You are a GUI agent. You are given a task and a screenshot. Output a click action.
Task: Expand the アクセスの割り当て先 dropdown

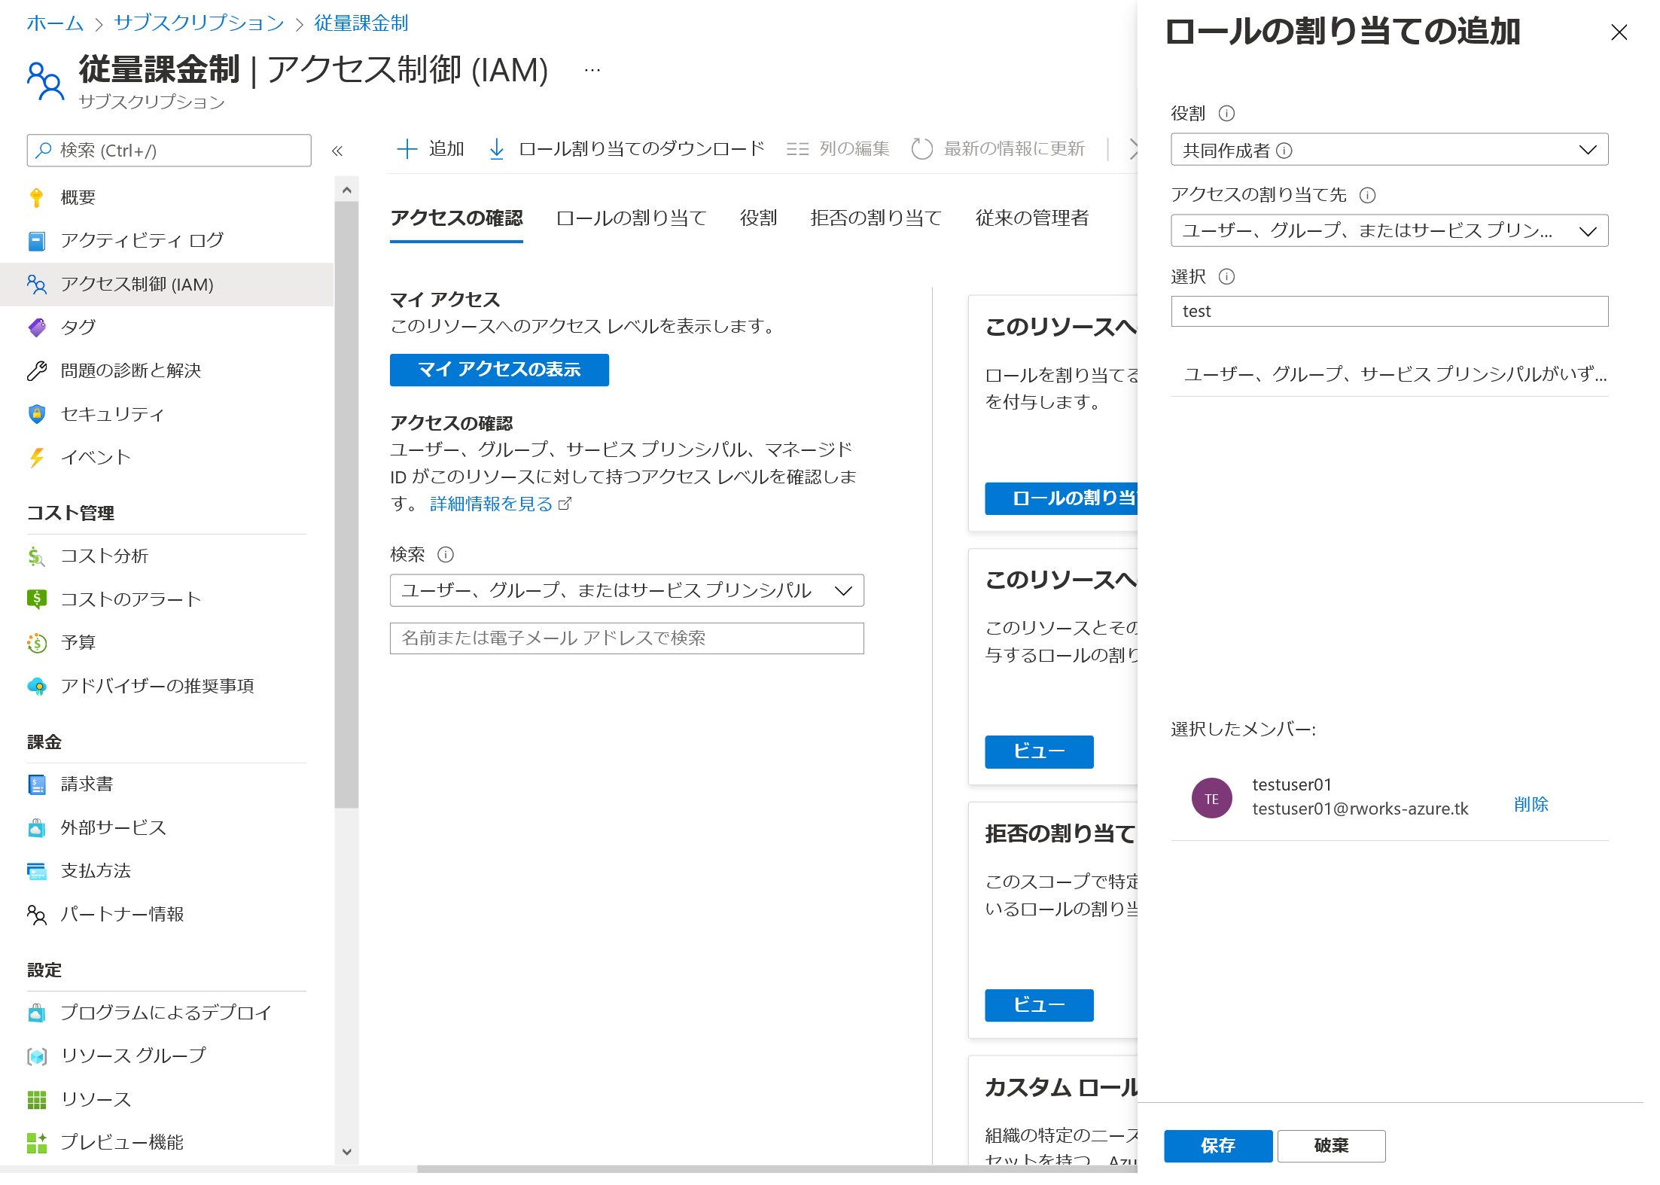click(x=1389, y=230)
